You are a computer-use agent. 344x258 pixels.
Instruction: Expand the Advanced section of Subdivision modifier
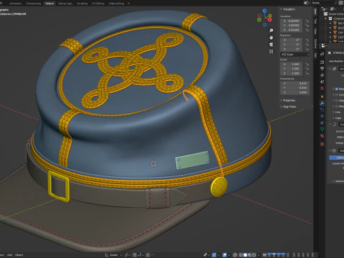(x=333, y=181)
